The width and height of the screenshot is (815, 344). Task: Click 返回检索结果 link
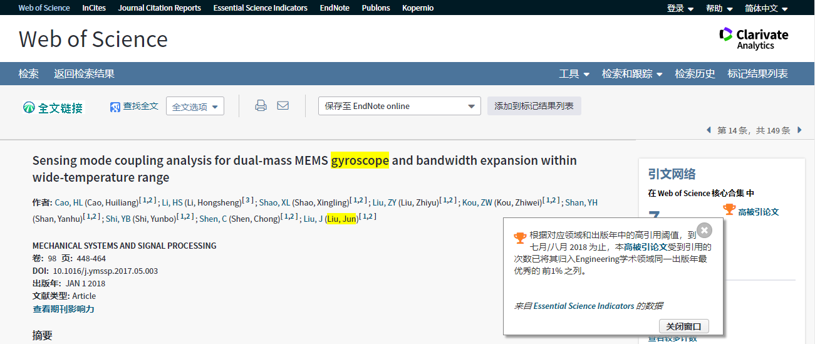[x=84, y=74]
